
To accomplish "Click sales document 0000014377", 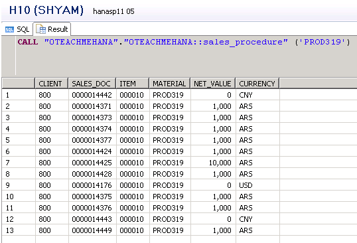I will (x=92, y=140).
